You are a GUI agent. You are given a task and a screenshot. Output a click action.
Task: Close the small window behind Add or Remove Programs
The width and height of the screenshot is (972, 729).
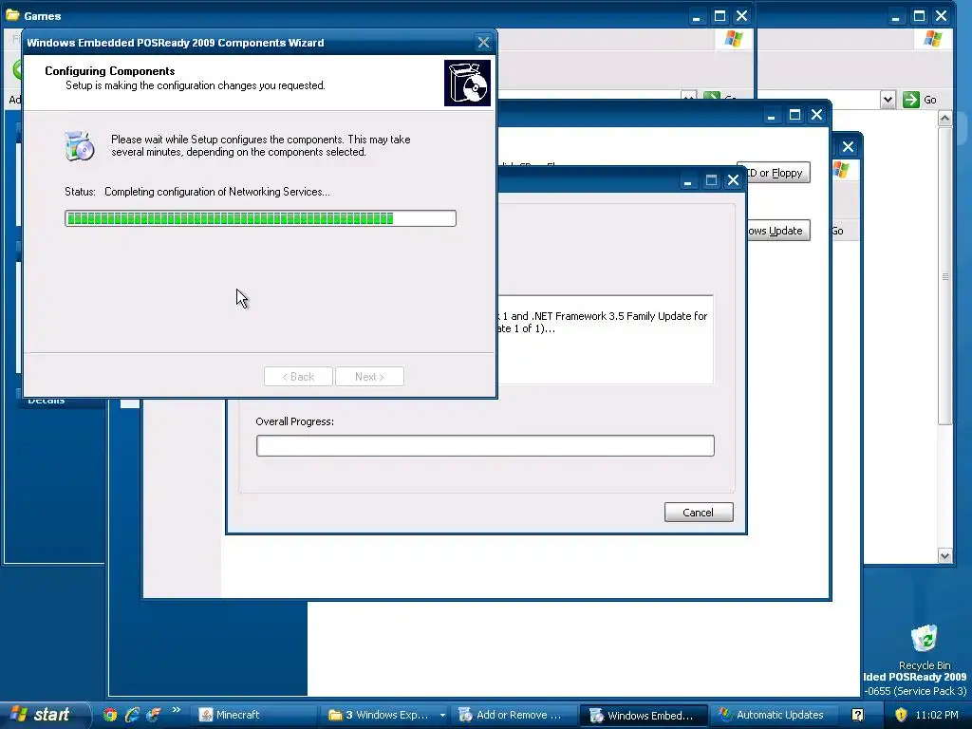click(848, 147)
